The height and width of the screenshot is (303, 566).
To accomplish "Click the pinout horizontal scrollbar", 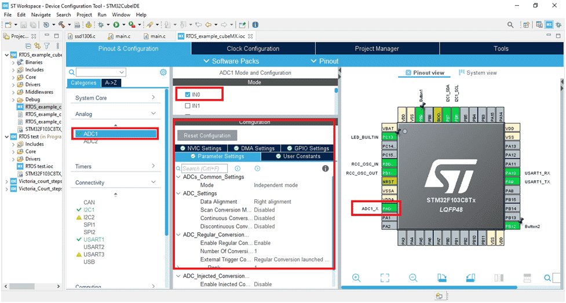I will click(x=429, y=287).
